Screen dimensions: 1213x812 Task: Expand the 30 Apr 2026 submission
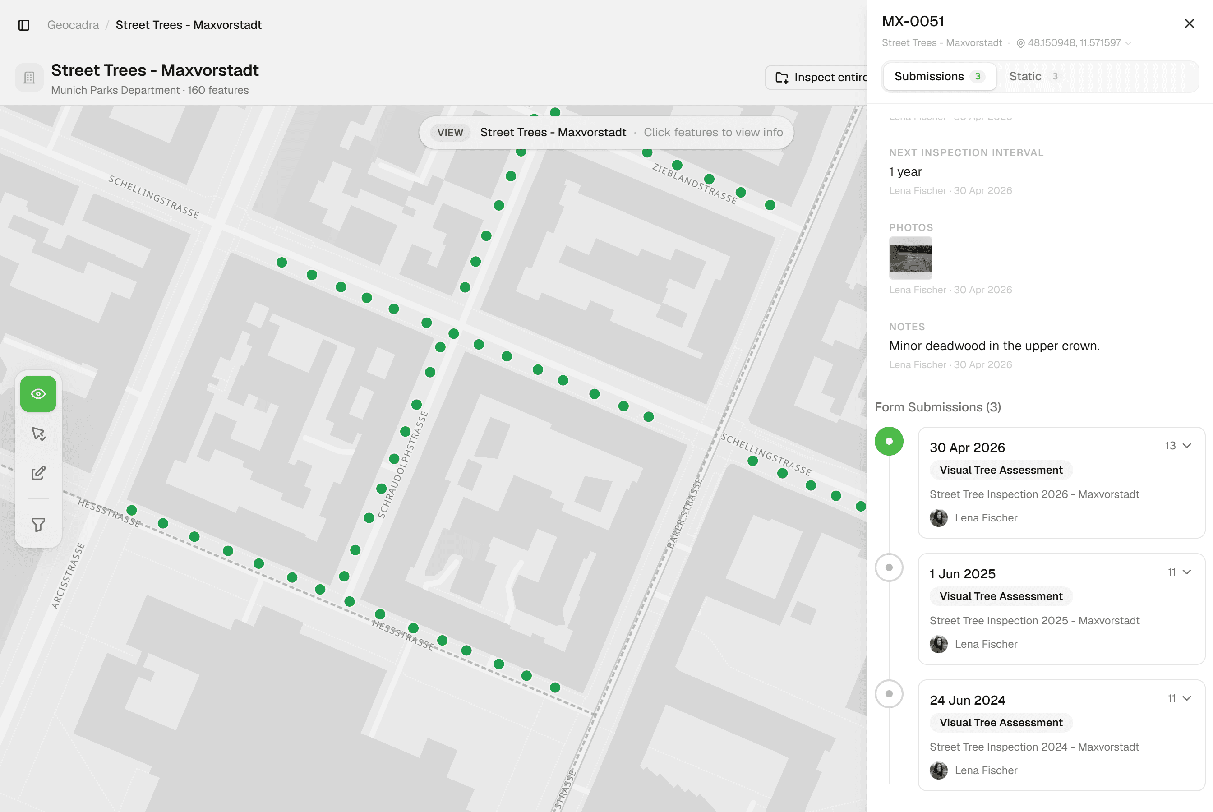(1187, 446)
